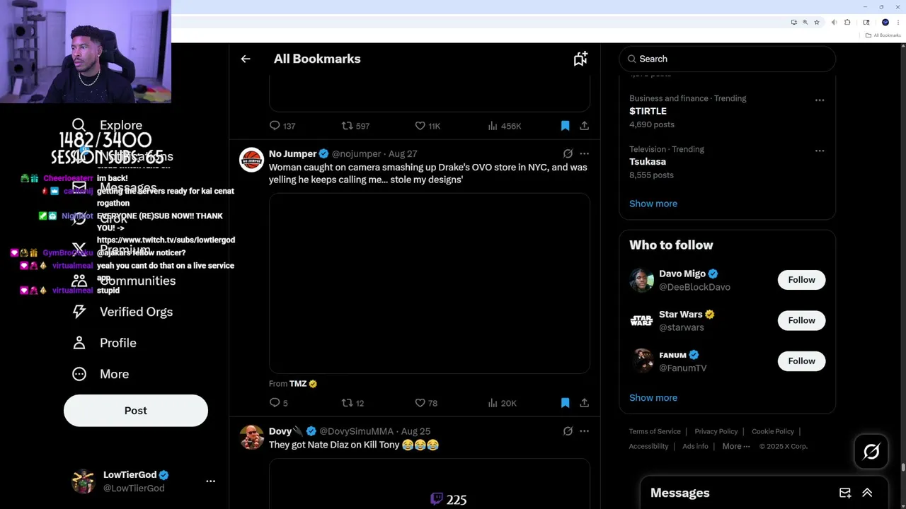View 20K analytics on No Jumper post
The height and width of the screenshot is (509, 906).
coord(502,403)
